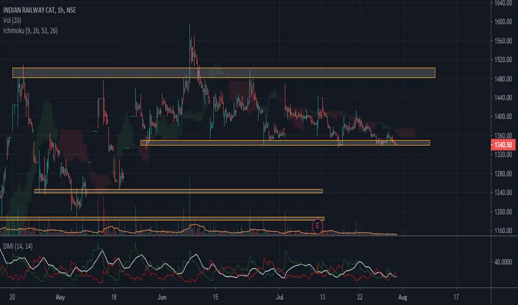
Task: Click the 1400.00 price axis label
Action: pos(503,116)
